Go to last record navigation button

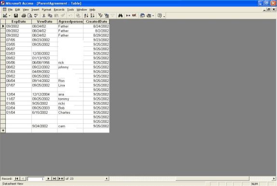(55, 179)
